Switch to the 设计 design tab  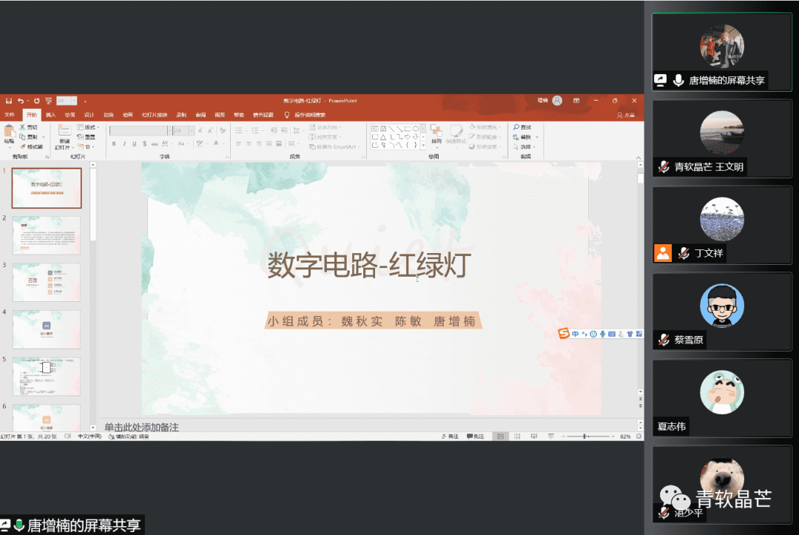point(90,115)
